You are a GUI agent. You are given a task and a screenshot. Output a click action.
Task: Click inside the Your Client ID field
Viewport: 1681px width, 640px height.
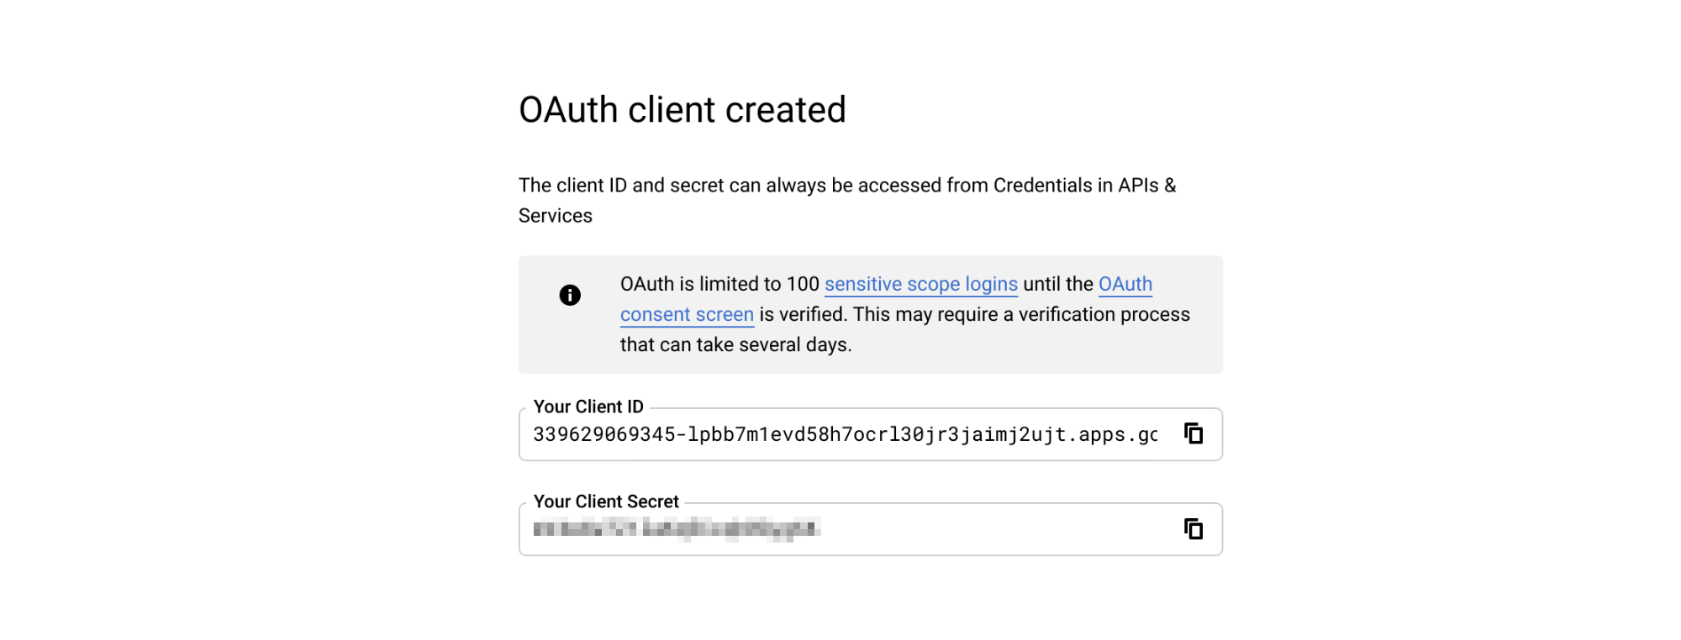pyautogui.click(x=840, y=434)
